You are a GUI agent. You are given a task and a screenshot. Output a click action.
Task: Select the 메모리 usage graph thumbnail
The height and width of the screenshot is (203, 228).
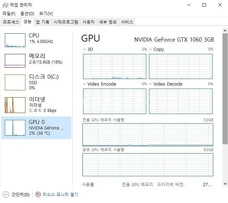pyautogui.click(x=15, y=61)
